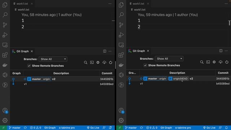The image size is (231, 130).
Task: Split editor in right Git Graph group
Action: click(221, 51)
